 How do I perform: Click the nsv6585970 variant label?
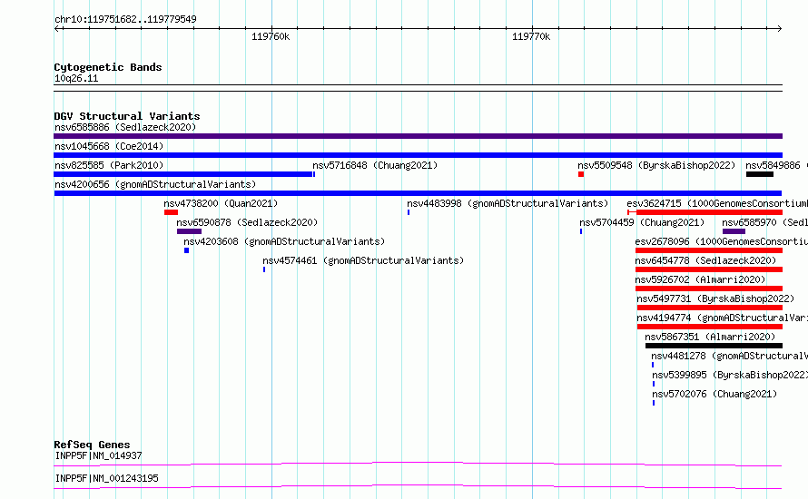coord(764,222)
